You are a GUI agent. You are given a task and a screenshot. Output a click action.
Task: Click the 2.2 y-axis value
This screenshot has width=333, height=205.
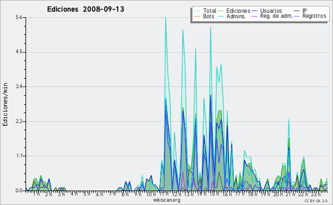click(x=19, y=121)
